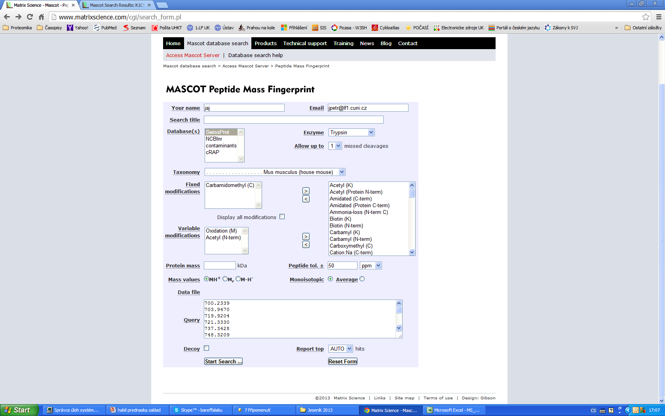Select cRAP in the Database list
Screen dimensions: 665x416
click(221, 152)
